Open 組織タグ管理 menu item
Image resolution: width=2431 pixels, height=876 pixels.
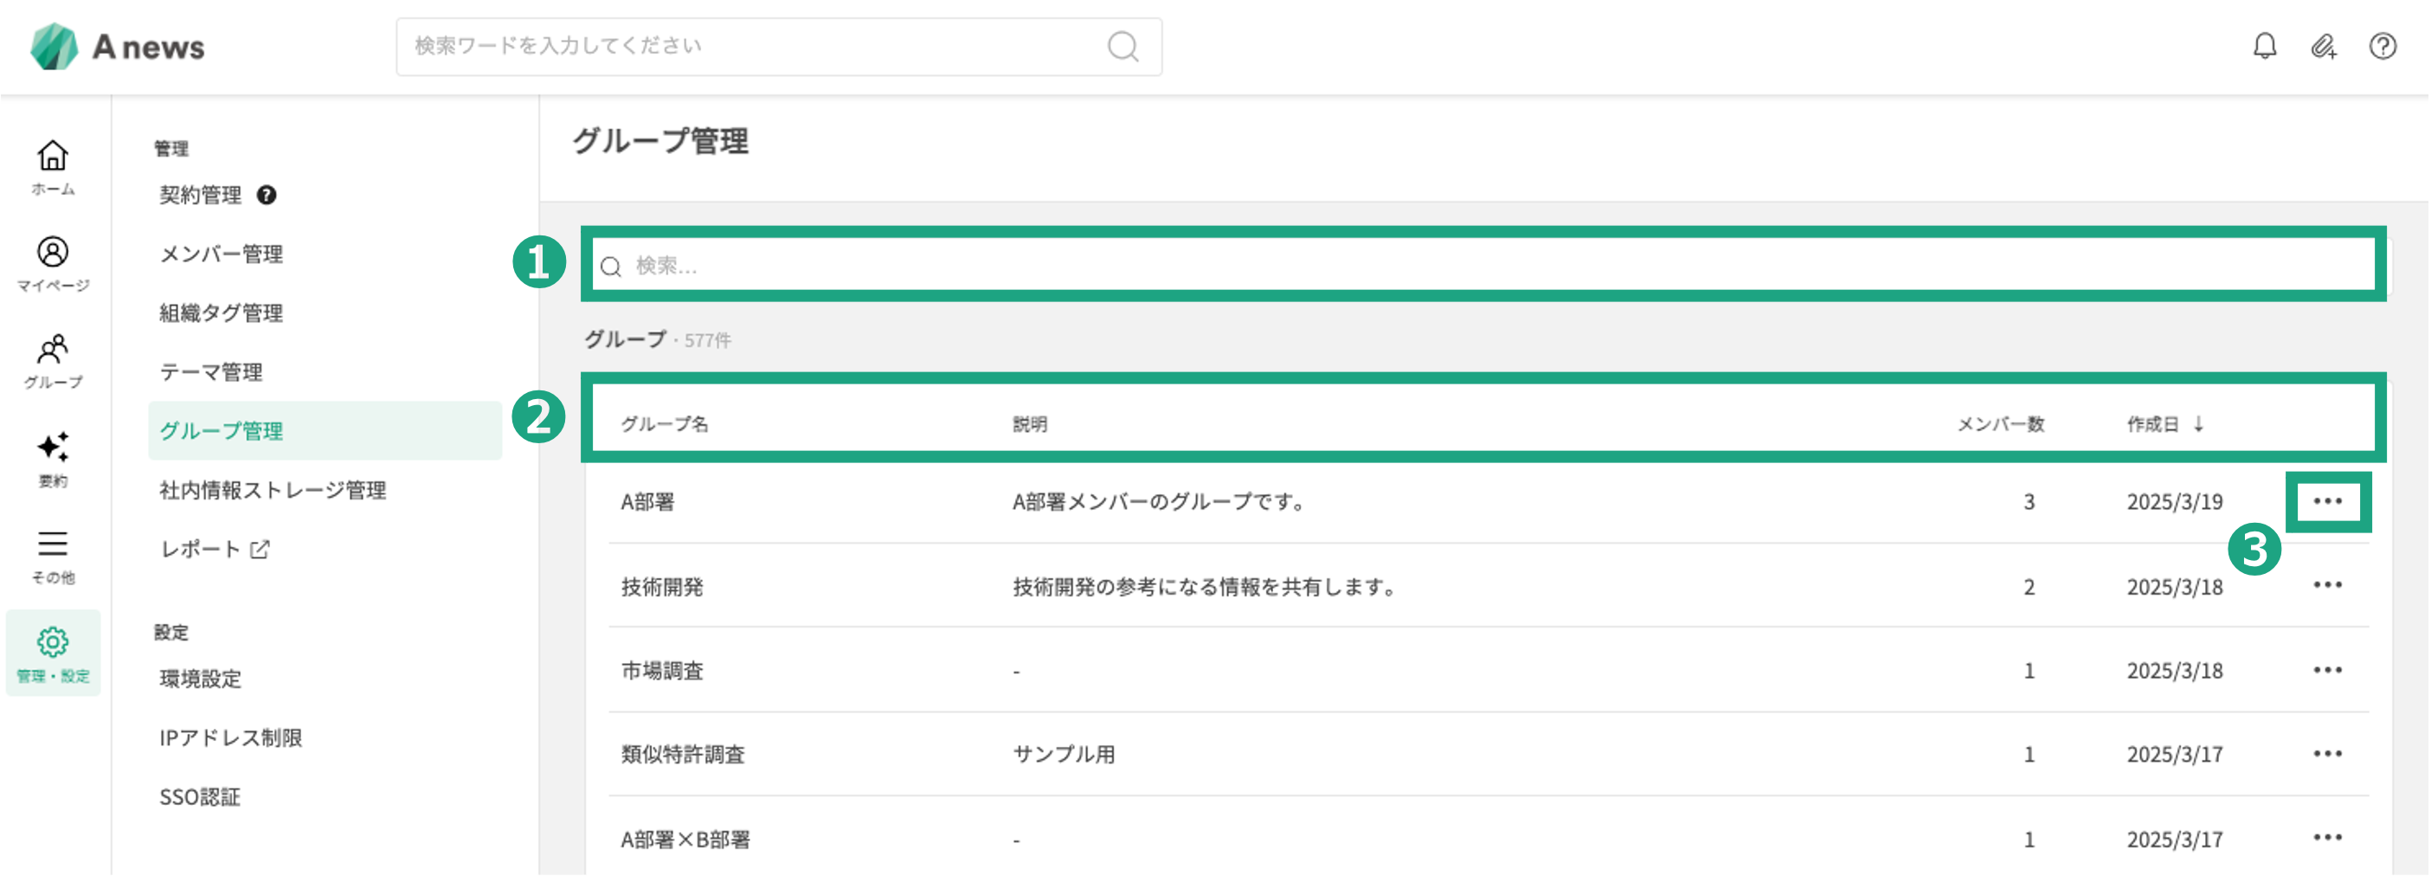pyautogui.click(x=221, y=313)
